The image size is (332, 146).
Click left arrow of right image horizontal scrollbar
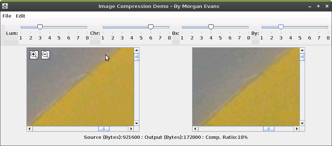195,129
